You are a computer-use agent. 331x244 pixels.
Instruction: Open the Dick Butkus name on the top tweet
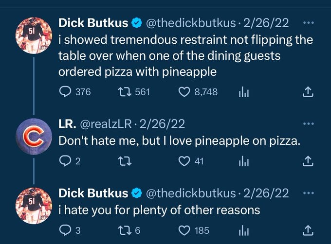[93, 22]
